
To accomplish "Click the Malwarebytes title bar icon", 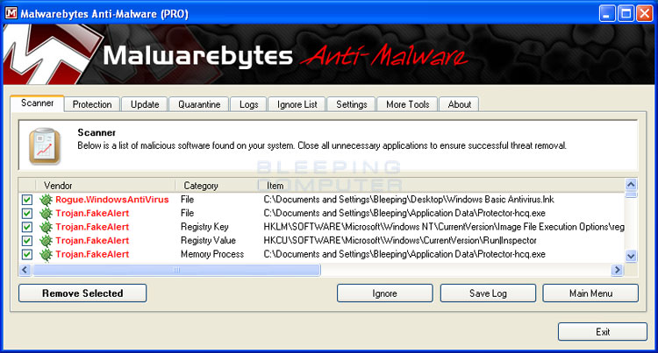I will [11, 13].
